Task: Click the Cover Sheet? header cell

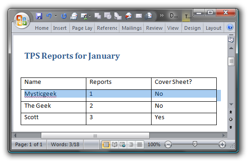Action: [184, 83]
